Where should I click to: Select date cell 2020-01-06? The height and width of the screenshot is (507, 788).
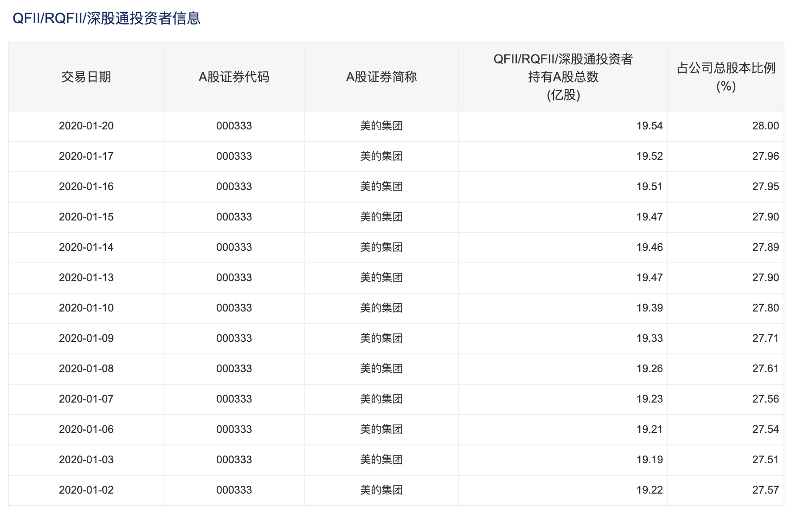point(86,429)
